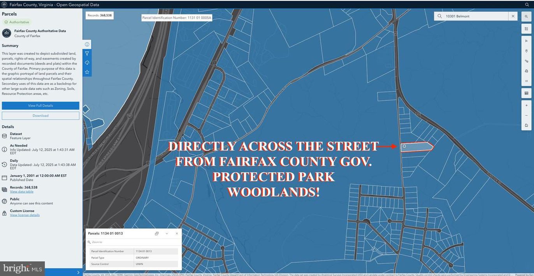Select the popup value 'UNKN'

[x=139, y=264]
